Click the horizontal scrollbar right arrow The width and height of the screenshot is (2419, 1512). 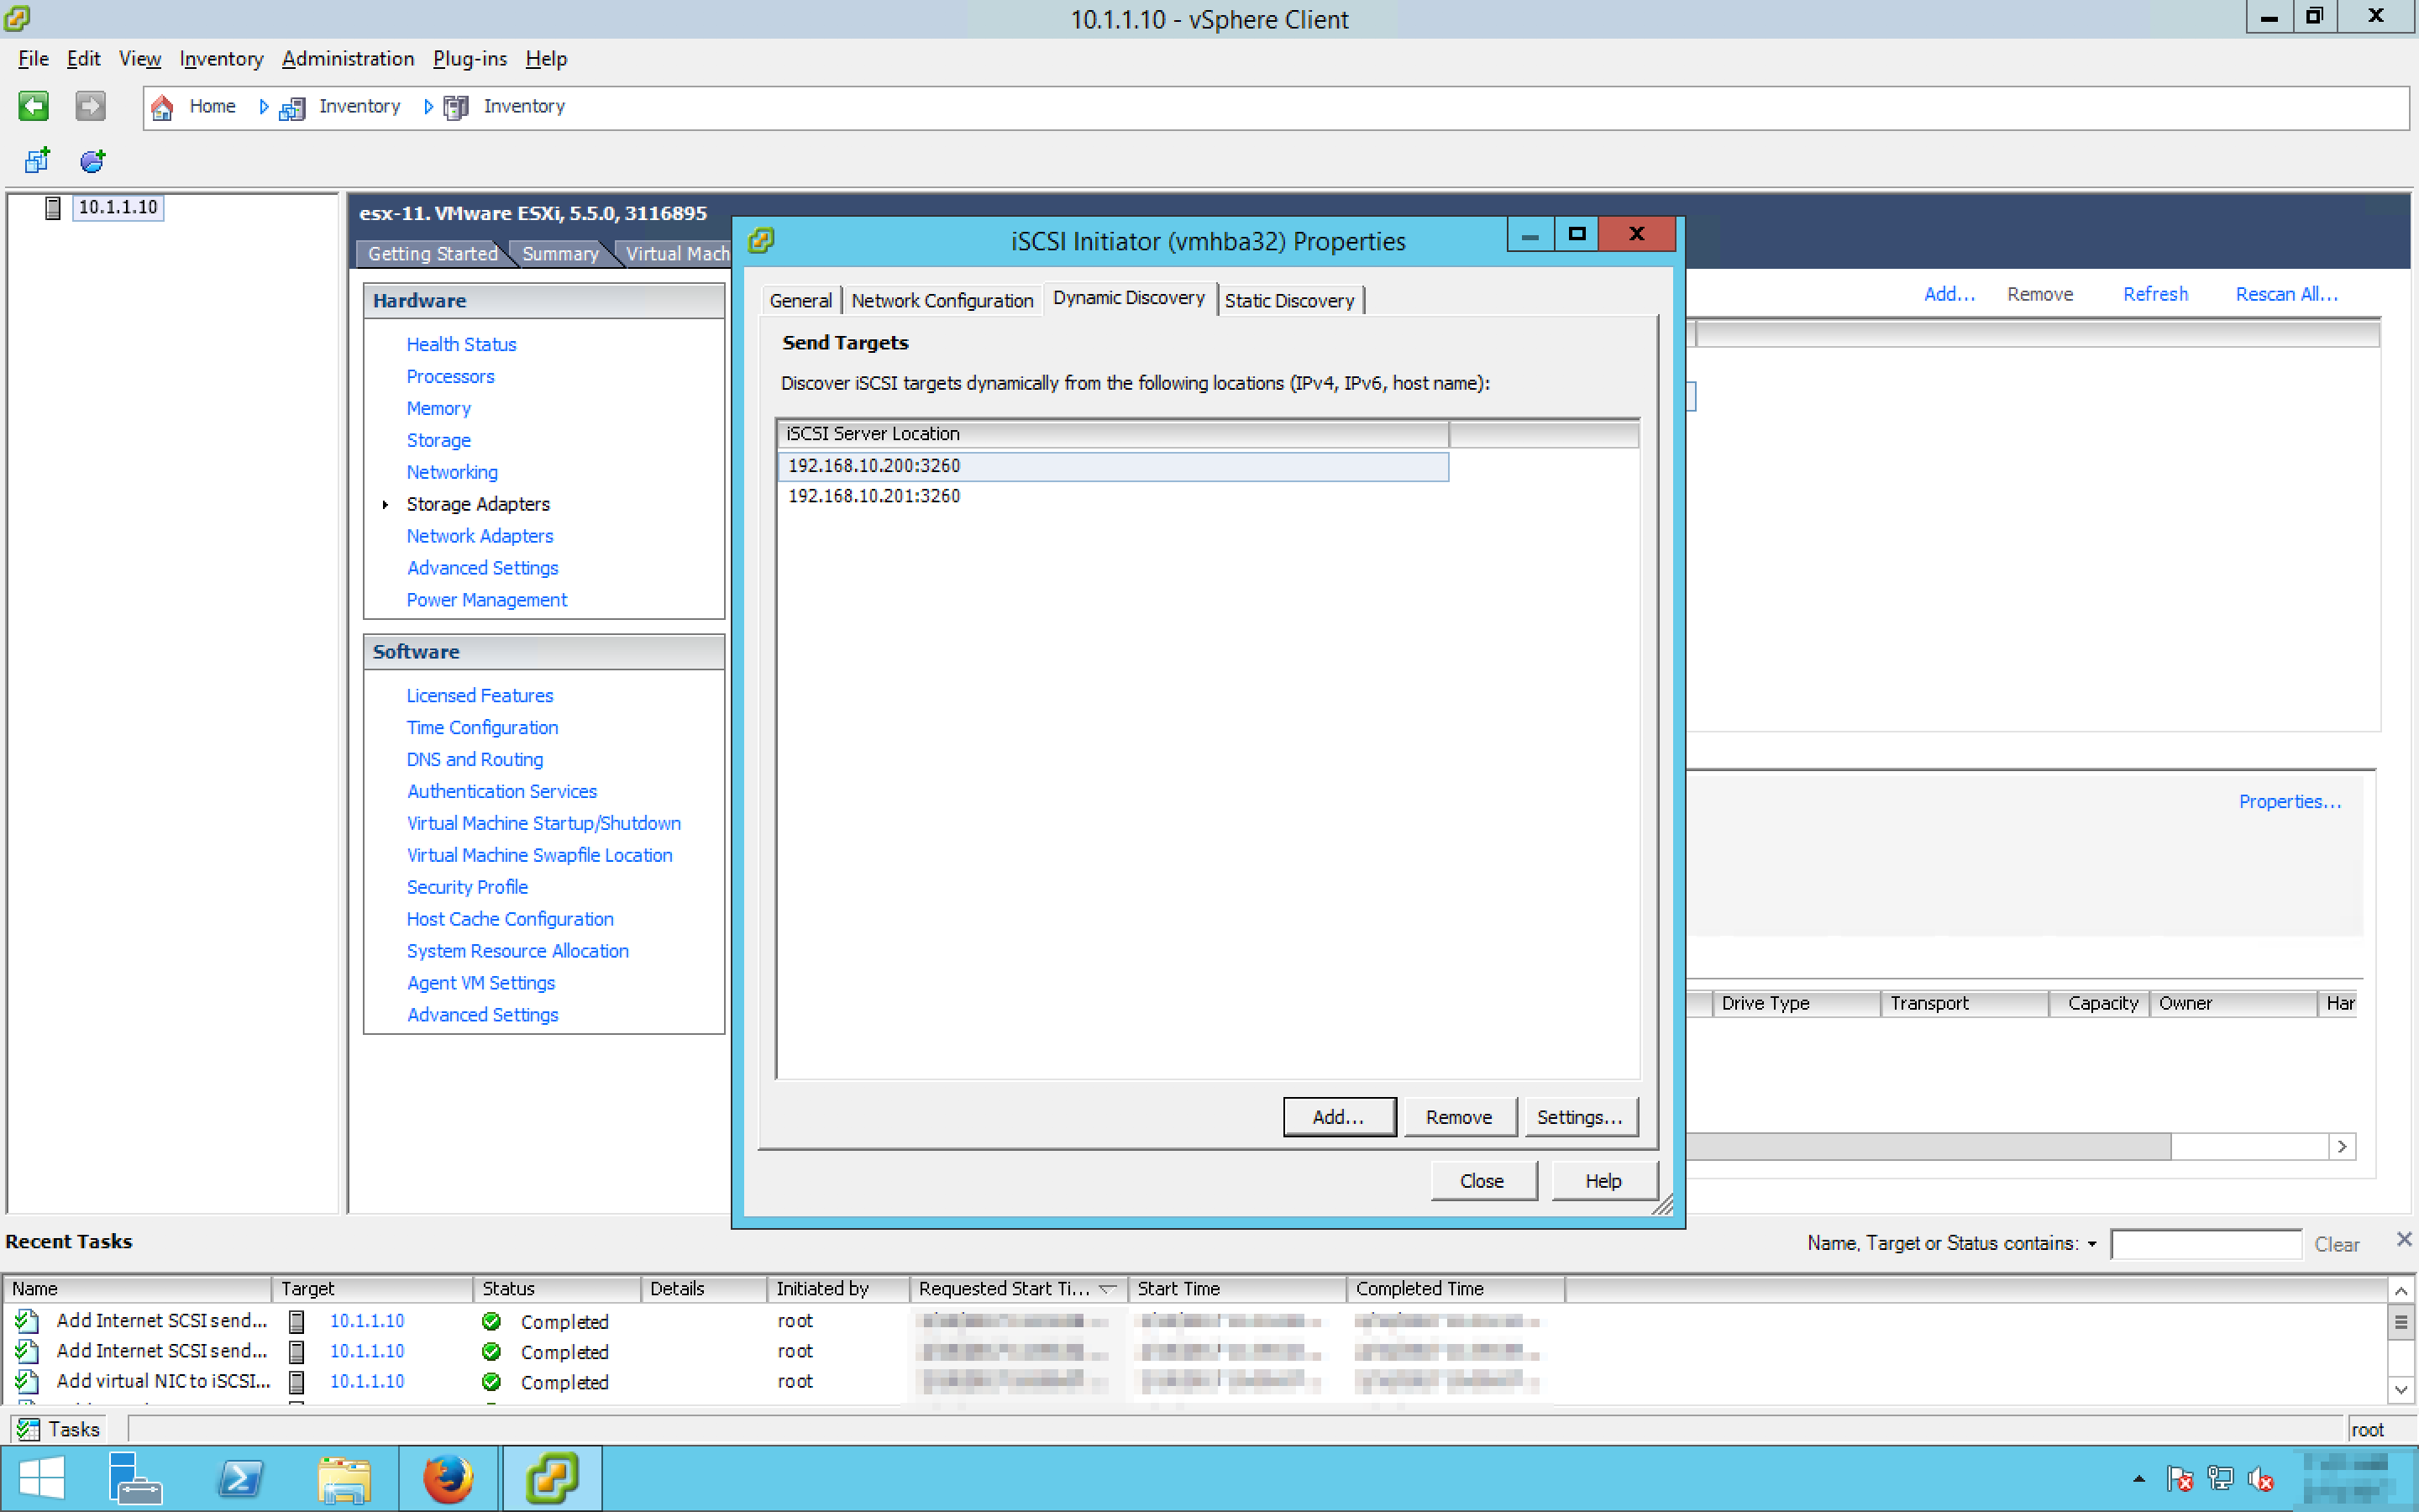(x=2342, y=1146)
